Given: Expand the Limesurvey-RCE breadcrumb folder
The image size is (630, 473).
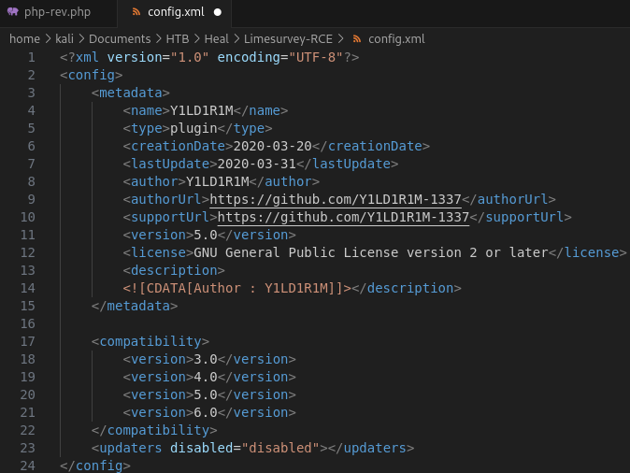Looking at the screenshot, I should (x=288, y=38).
